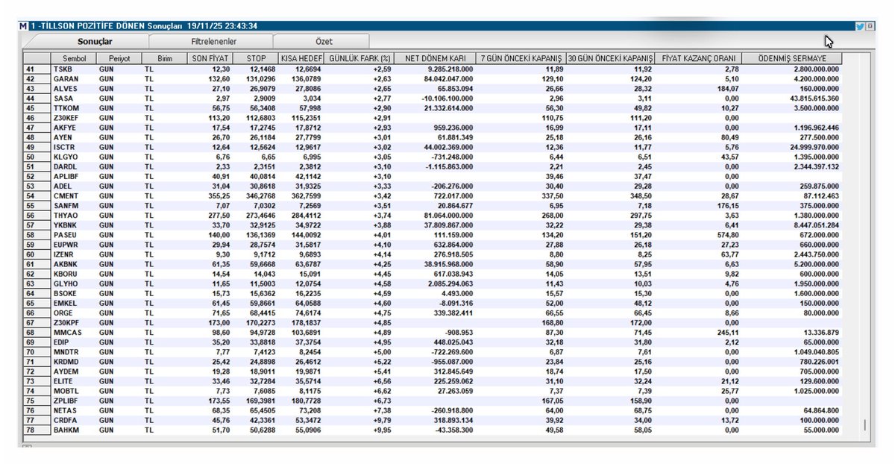Share results via the Twitter bird icon
Image resolution: width=895 pixels, height=464 pixels.
tap(860, 26)
